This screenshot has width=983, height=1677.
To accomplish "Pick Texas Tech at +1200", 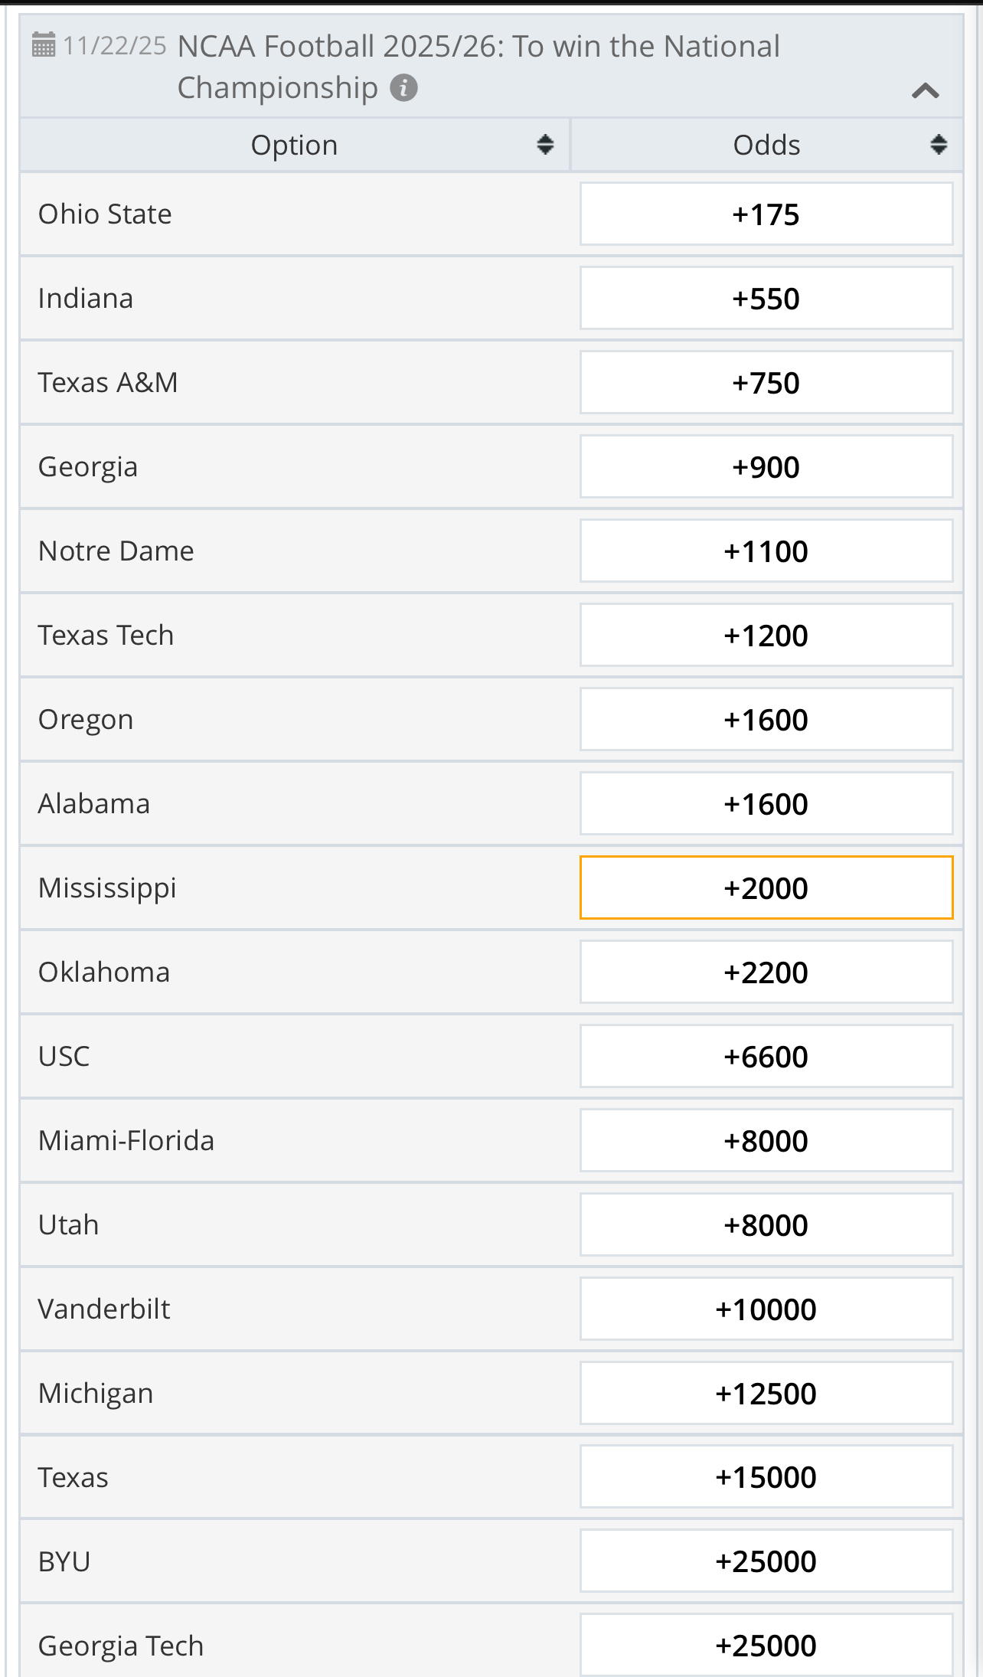I will tap(766, 636).
